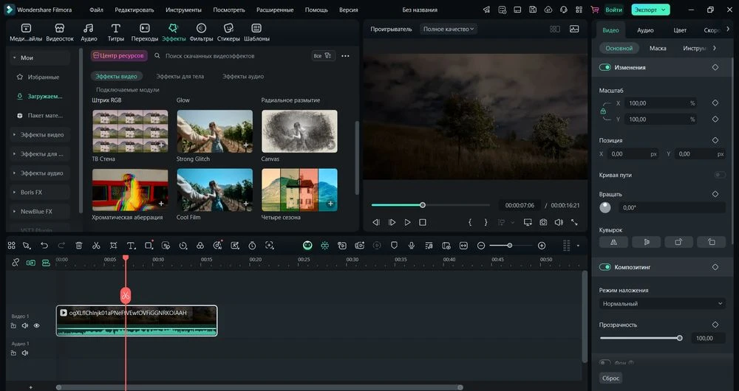Open the Transitions panel icon

[145, 29]
